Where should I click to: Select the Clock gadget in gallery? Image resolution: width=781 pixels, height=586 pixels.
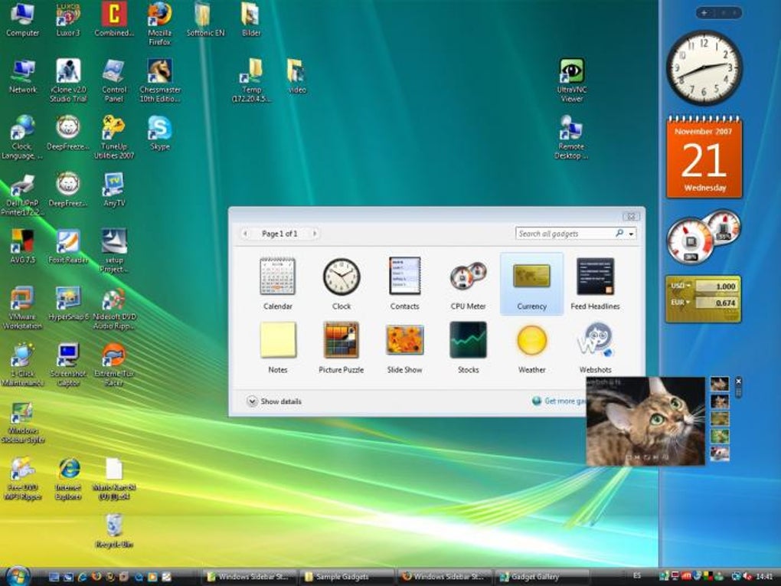point(341,283)
